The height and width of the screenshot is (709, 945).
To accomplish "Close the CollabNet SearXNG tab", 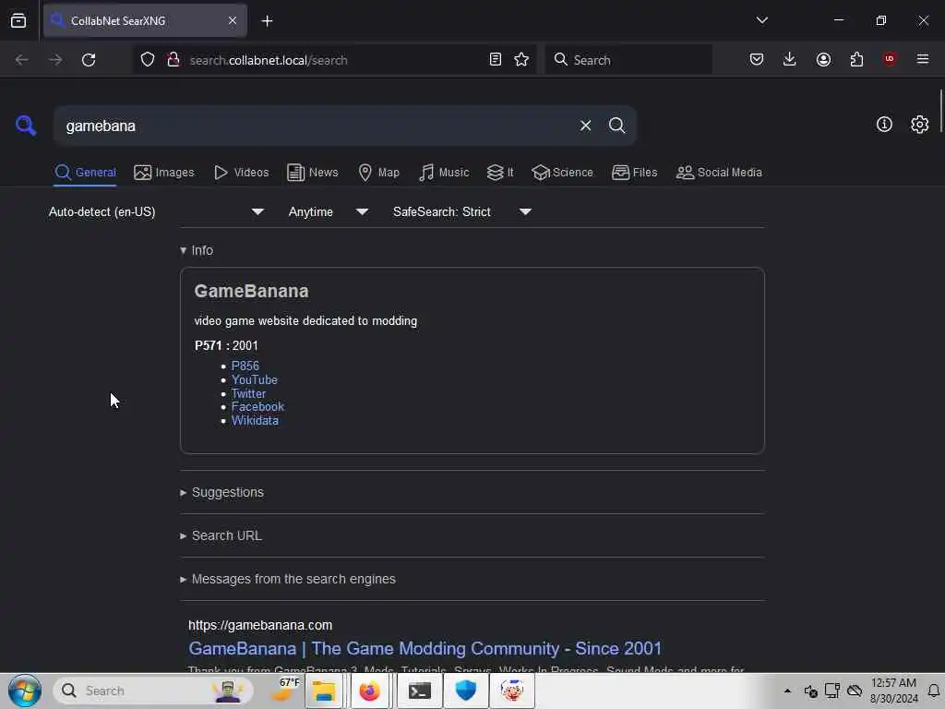I will point(233,20).
